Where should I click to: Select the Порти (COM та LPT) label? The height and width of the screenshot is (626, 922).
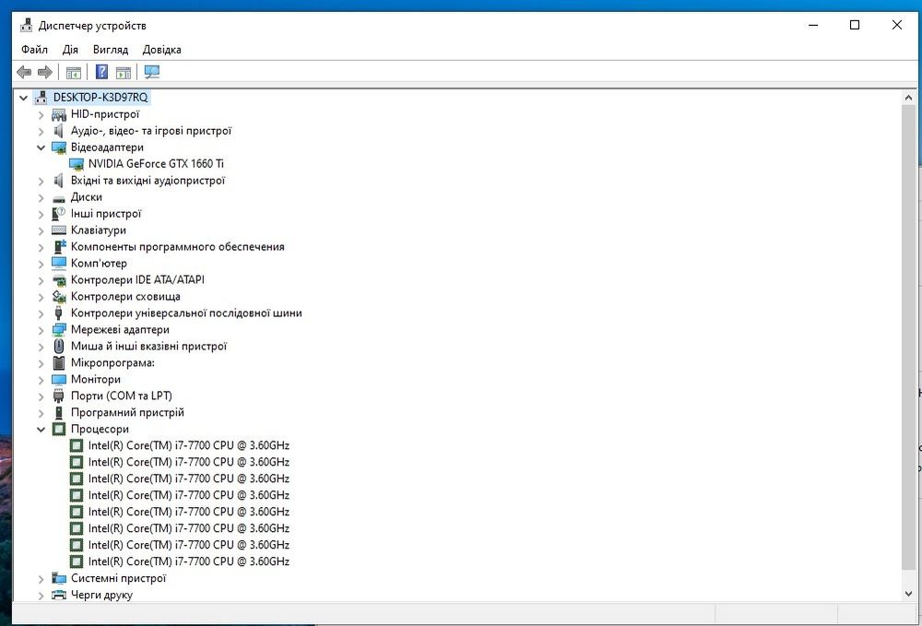[x=122, y=396]
